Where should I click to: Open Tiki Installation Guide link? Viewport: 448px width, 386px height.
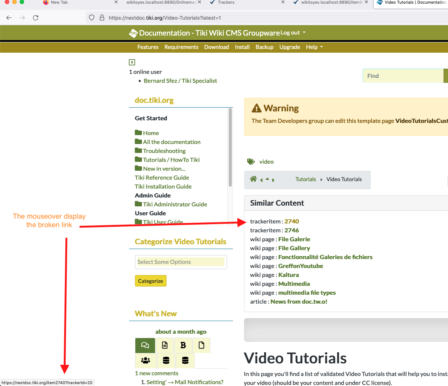[163, 186]
